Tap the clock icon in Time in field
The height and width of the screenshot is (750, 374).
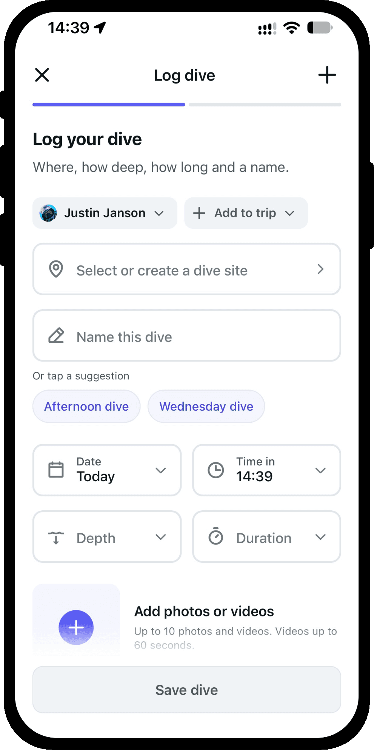click(x=216, y=470)
